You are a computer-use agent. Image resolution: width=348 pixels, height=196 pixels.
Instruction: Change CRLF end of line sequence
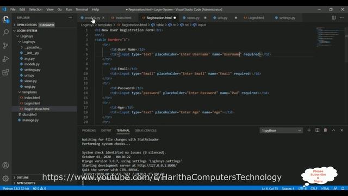314,188
